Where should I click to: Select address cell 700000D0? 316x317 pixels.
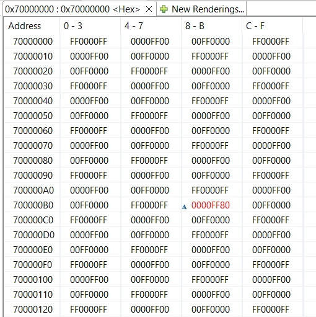pos(33,235)
